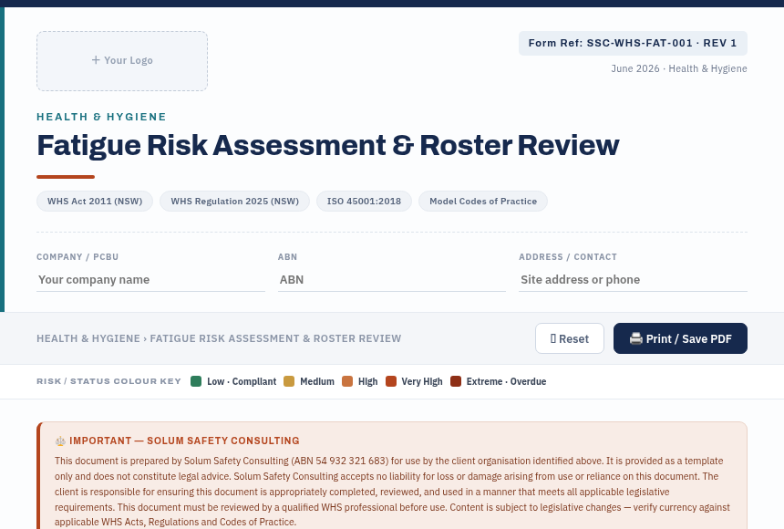Click the yellow Medium swatch
Viewport: 784px width, 529px height.
(x=289, y=381)
